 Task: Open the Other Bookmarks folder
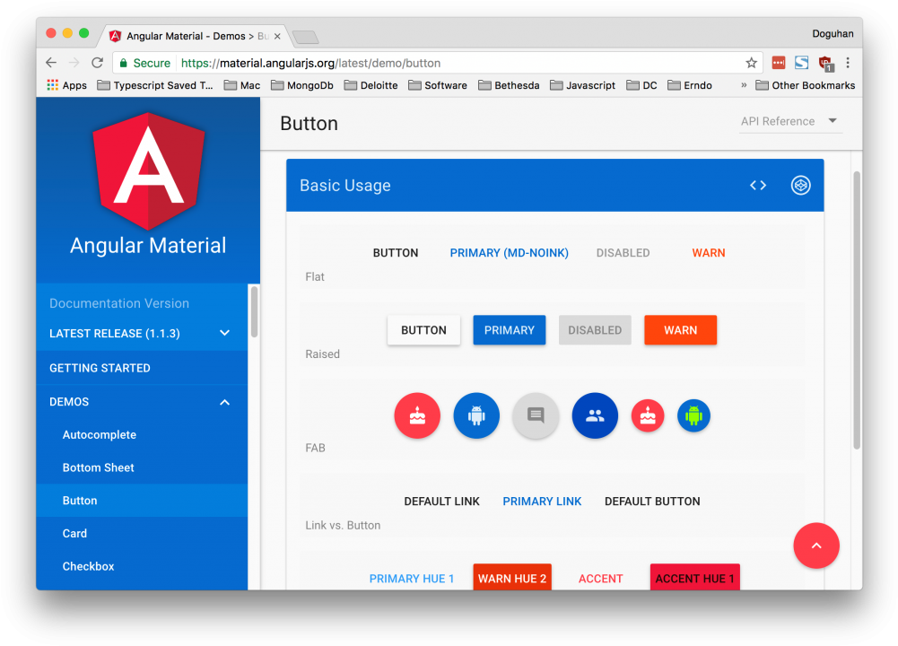(x=806, y=85)
